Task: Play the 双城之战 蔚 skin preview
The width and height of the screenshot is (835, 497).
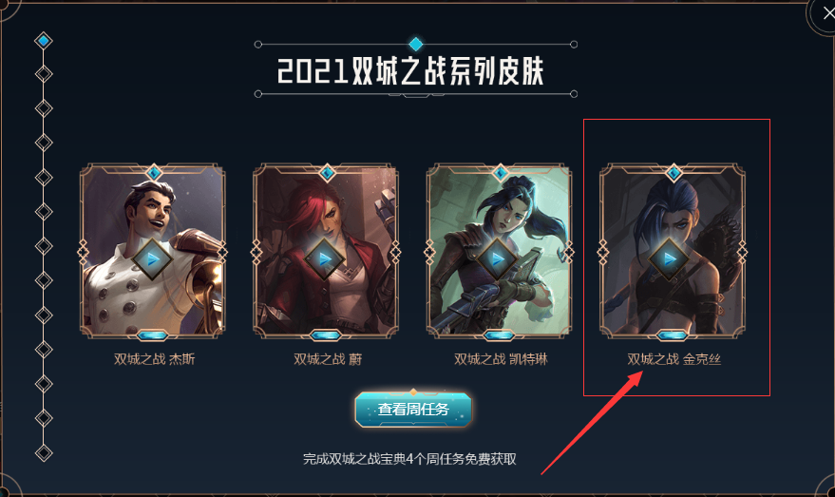Action: coord(325,259)
